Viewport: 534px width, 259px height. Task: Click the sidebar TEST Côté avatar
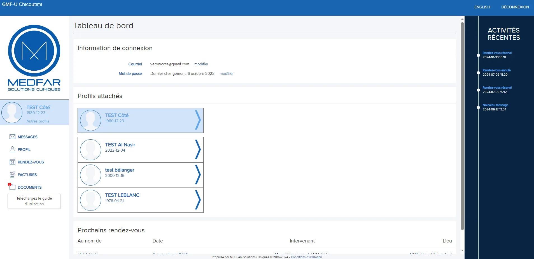click(x=12, y=112)
